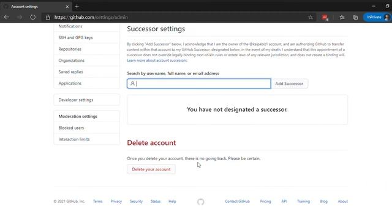The image size is (392, 220).
Task: Focus the successor search input field
Action: (198, 84)
